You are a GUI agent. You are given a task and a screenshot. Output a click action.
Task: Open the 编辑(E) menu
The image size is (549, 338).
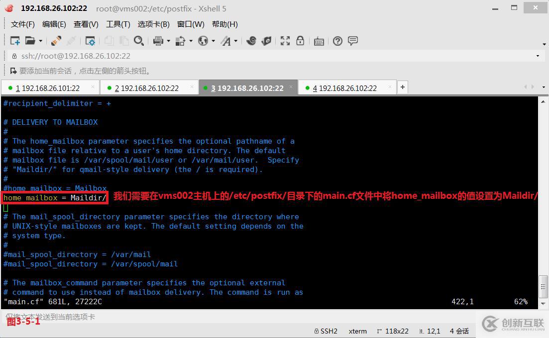tap(54, 24)
